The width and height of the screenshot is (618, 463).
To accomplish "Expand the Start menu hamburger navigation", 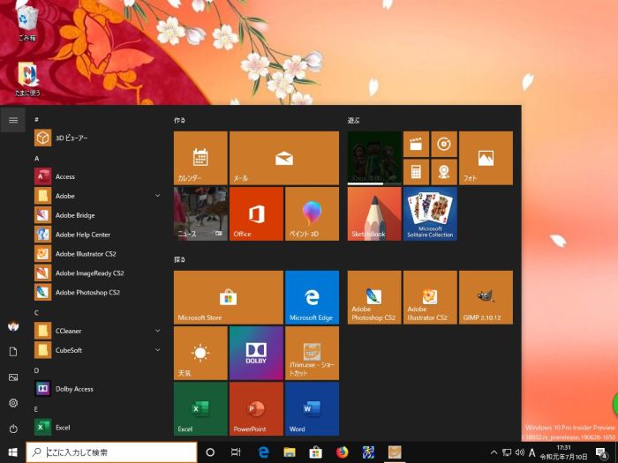I will point(12,119).
